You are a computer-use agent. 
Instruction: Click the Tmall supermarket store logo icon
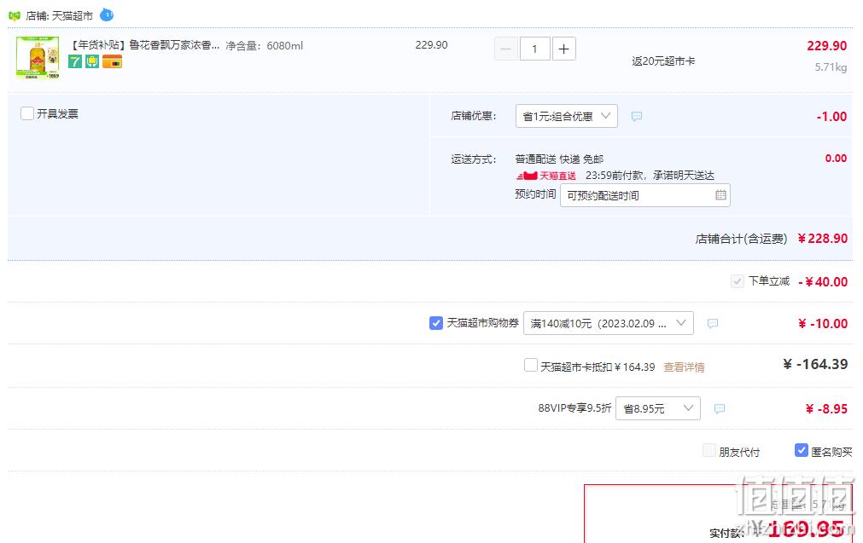point(15,16)
